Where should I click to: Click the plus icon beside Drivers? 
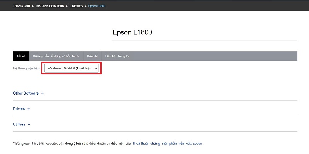[29, 109]
